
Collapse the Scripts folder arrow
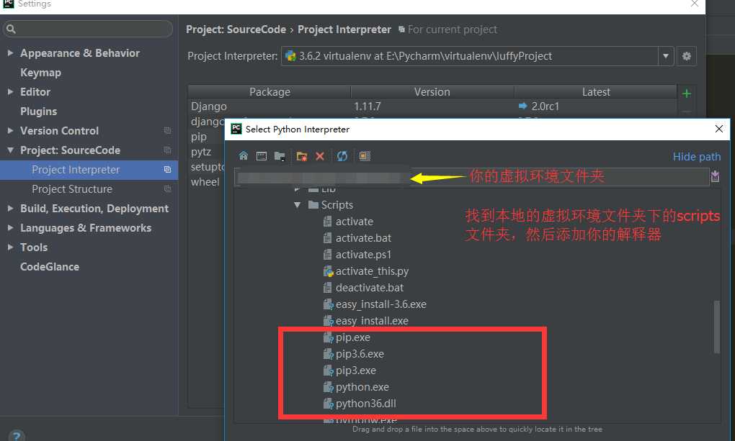tap(297, 205)
